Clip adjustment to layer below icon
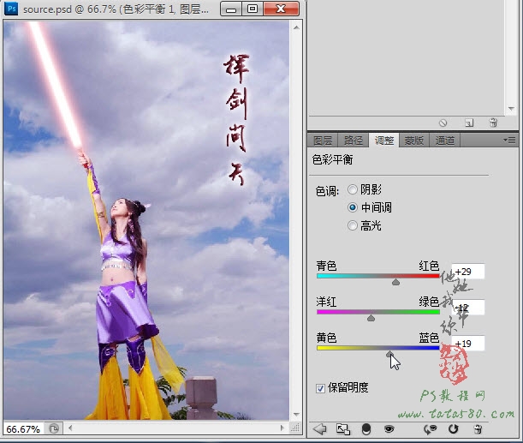The width and height of the screenshot is (523, 443). coord(366,429)
